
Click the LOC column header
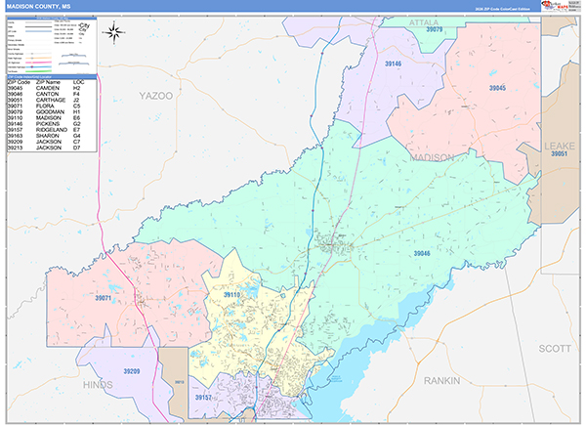click(x=78, y=82)
